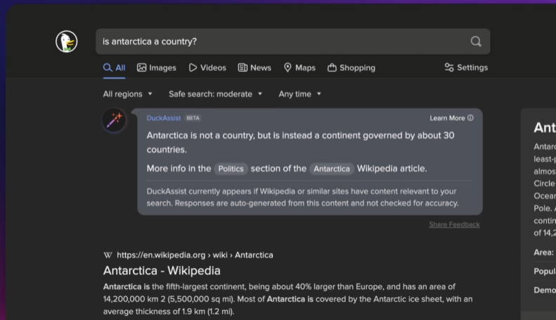This screenshot has height=320, width=556.
Task: Click the DuckAssist magic wand icon
Action: point(114,120)
